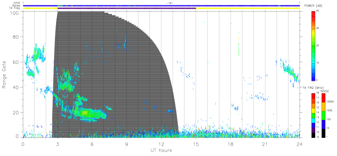
Task: Click the 12 tick on UT hours axis
Action: click(x=161, y=144)
